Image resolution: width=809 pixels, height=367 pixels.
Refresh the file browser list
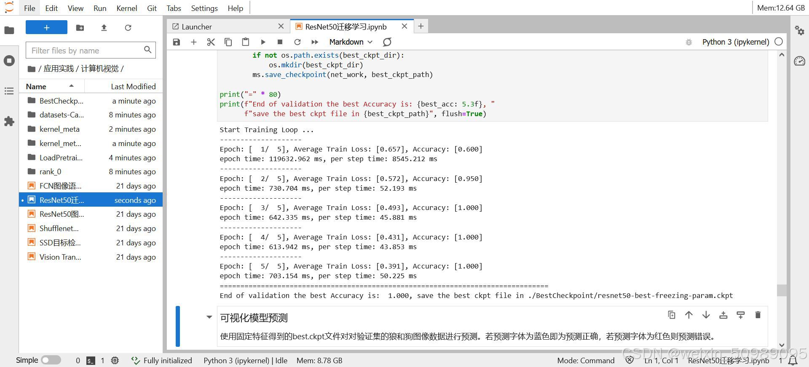pyautogui.click(x=128, y=28)
